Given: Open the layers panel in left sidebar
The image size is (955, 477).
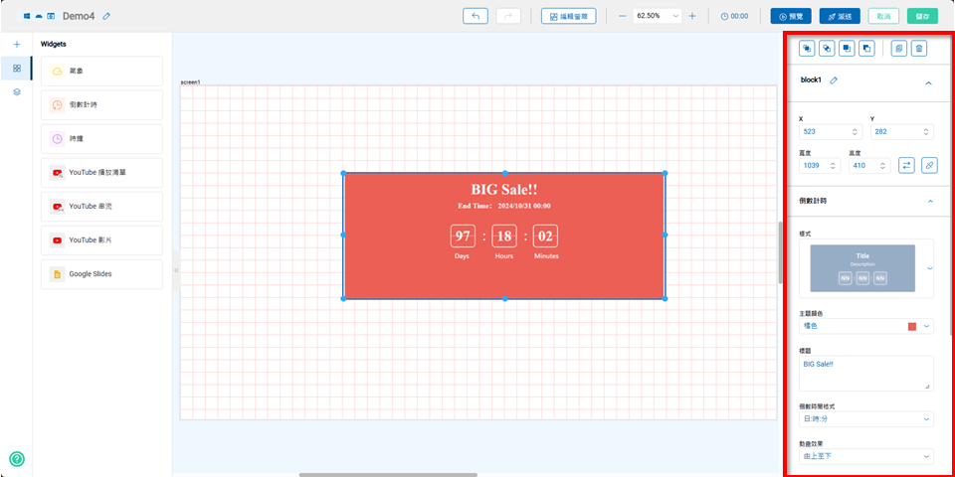Looking at the screenshot, I should (x=16, y=91).
